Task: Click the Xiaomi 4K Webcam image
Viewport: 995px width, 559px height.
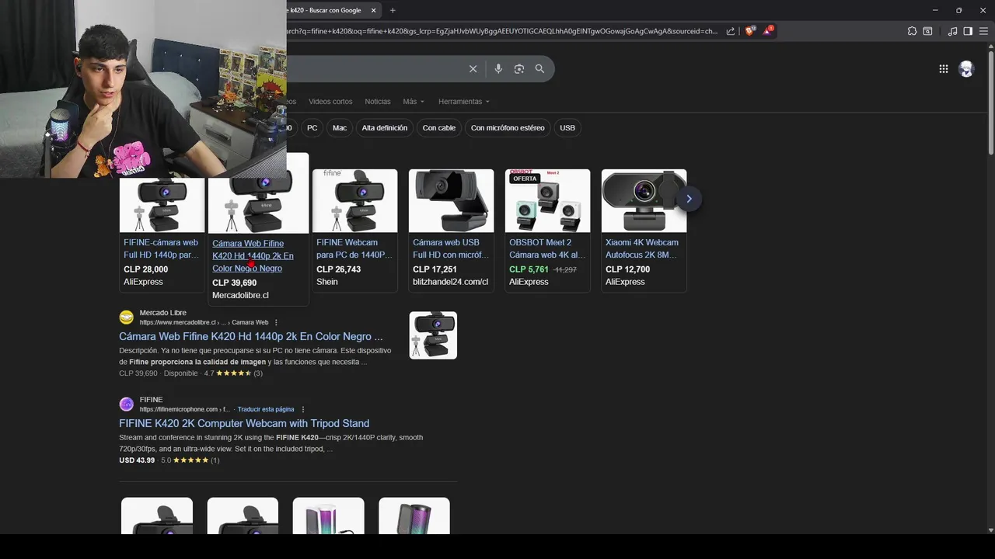Action: (x=644, y=200)
